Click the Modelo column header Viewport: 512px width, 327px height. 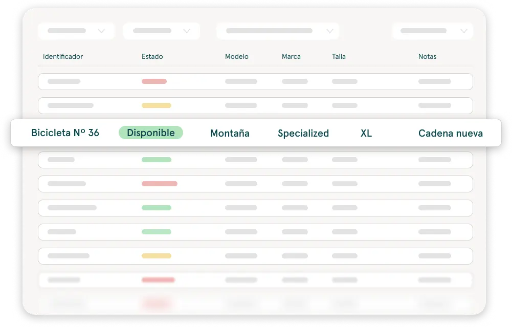point(237,56)
